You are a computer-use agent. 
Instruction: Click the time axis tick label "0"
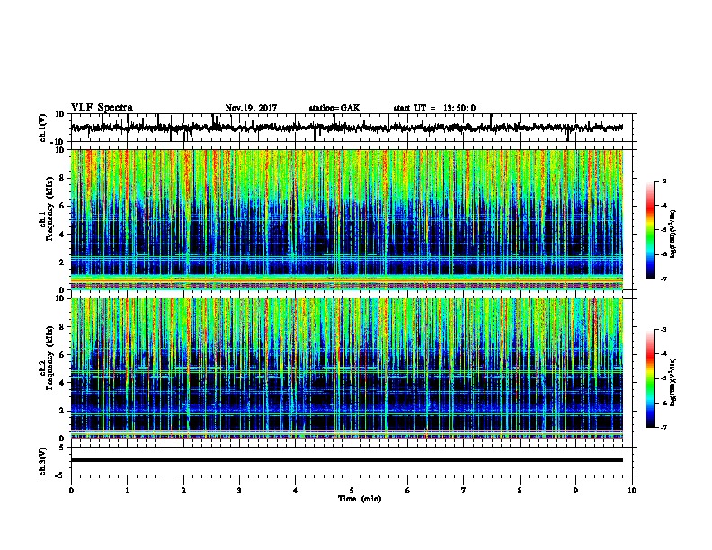tap(71, 491)
